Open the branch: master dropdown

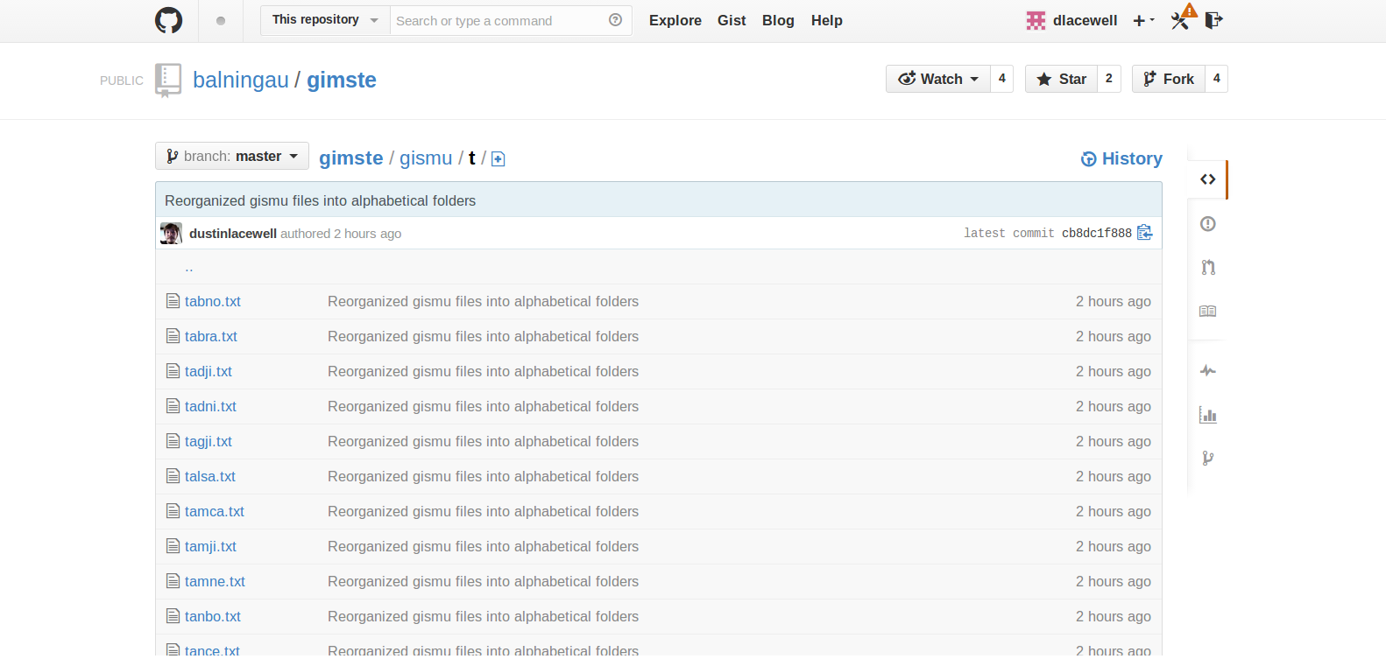[232, 156]
